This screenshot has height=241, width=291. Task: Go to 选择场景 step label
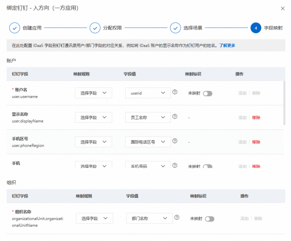click(x=193, y=28)
